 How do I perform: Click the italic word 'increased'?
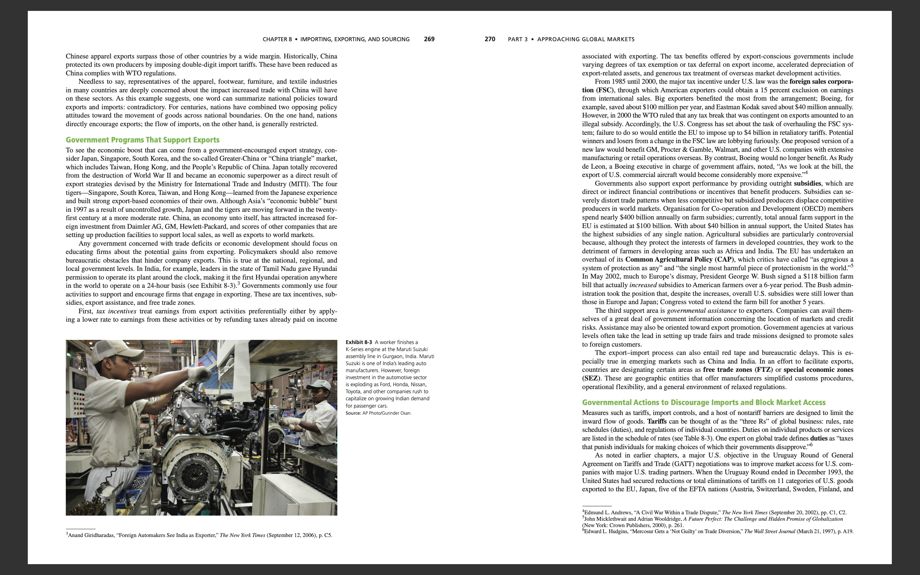tap(643, 285)
